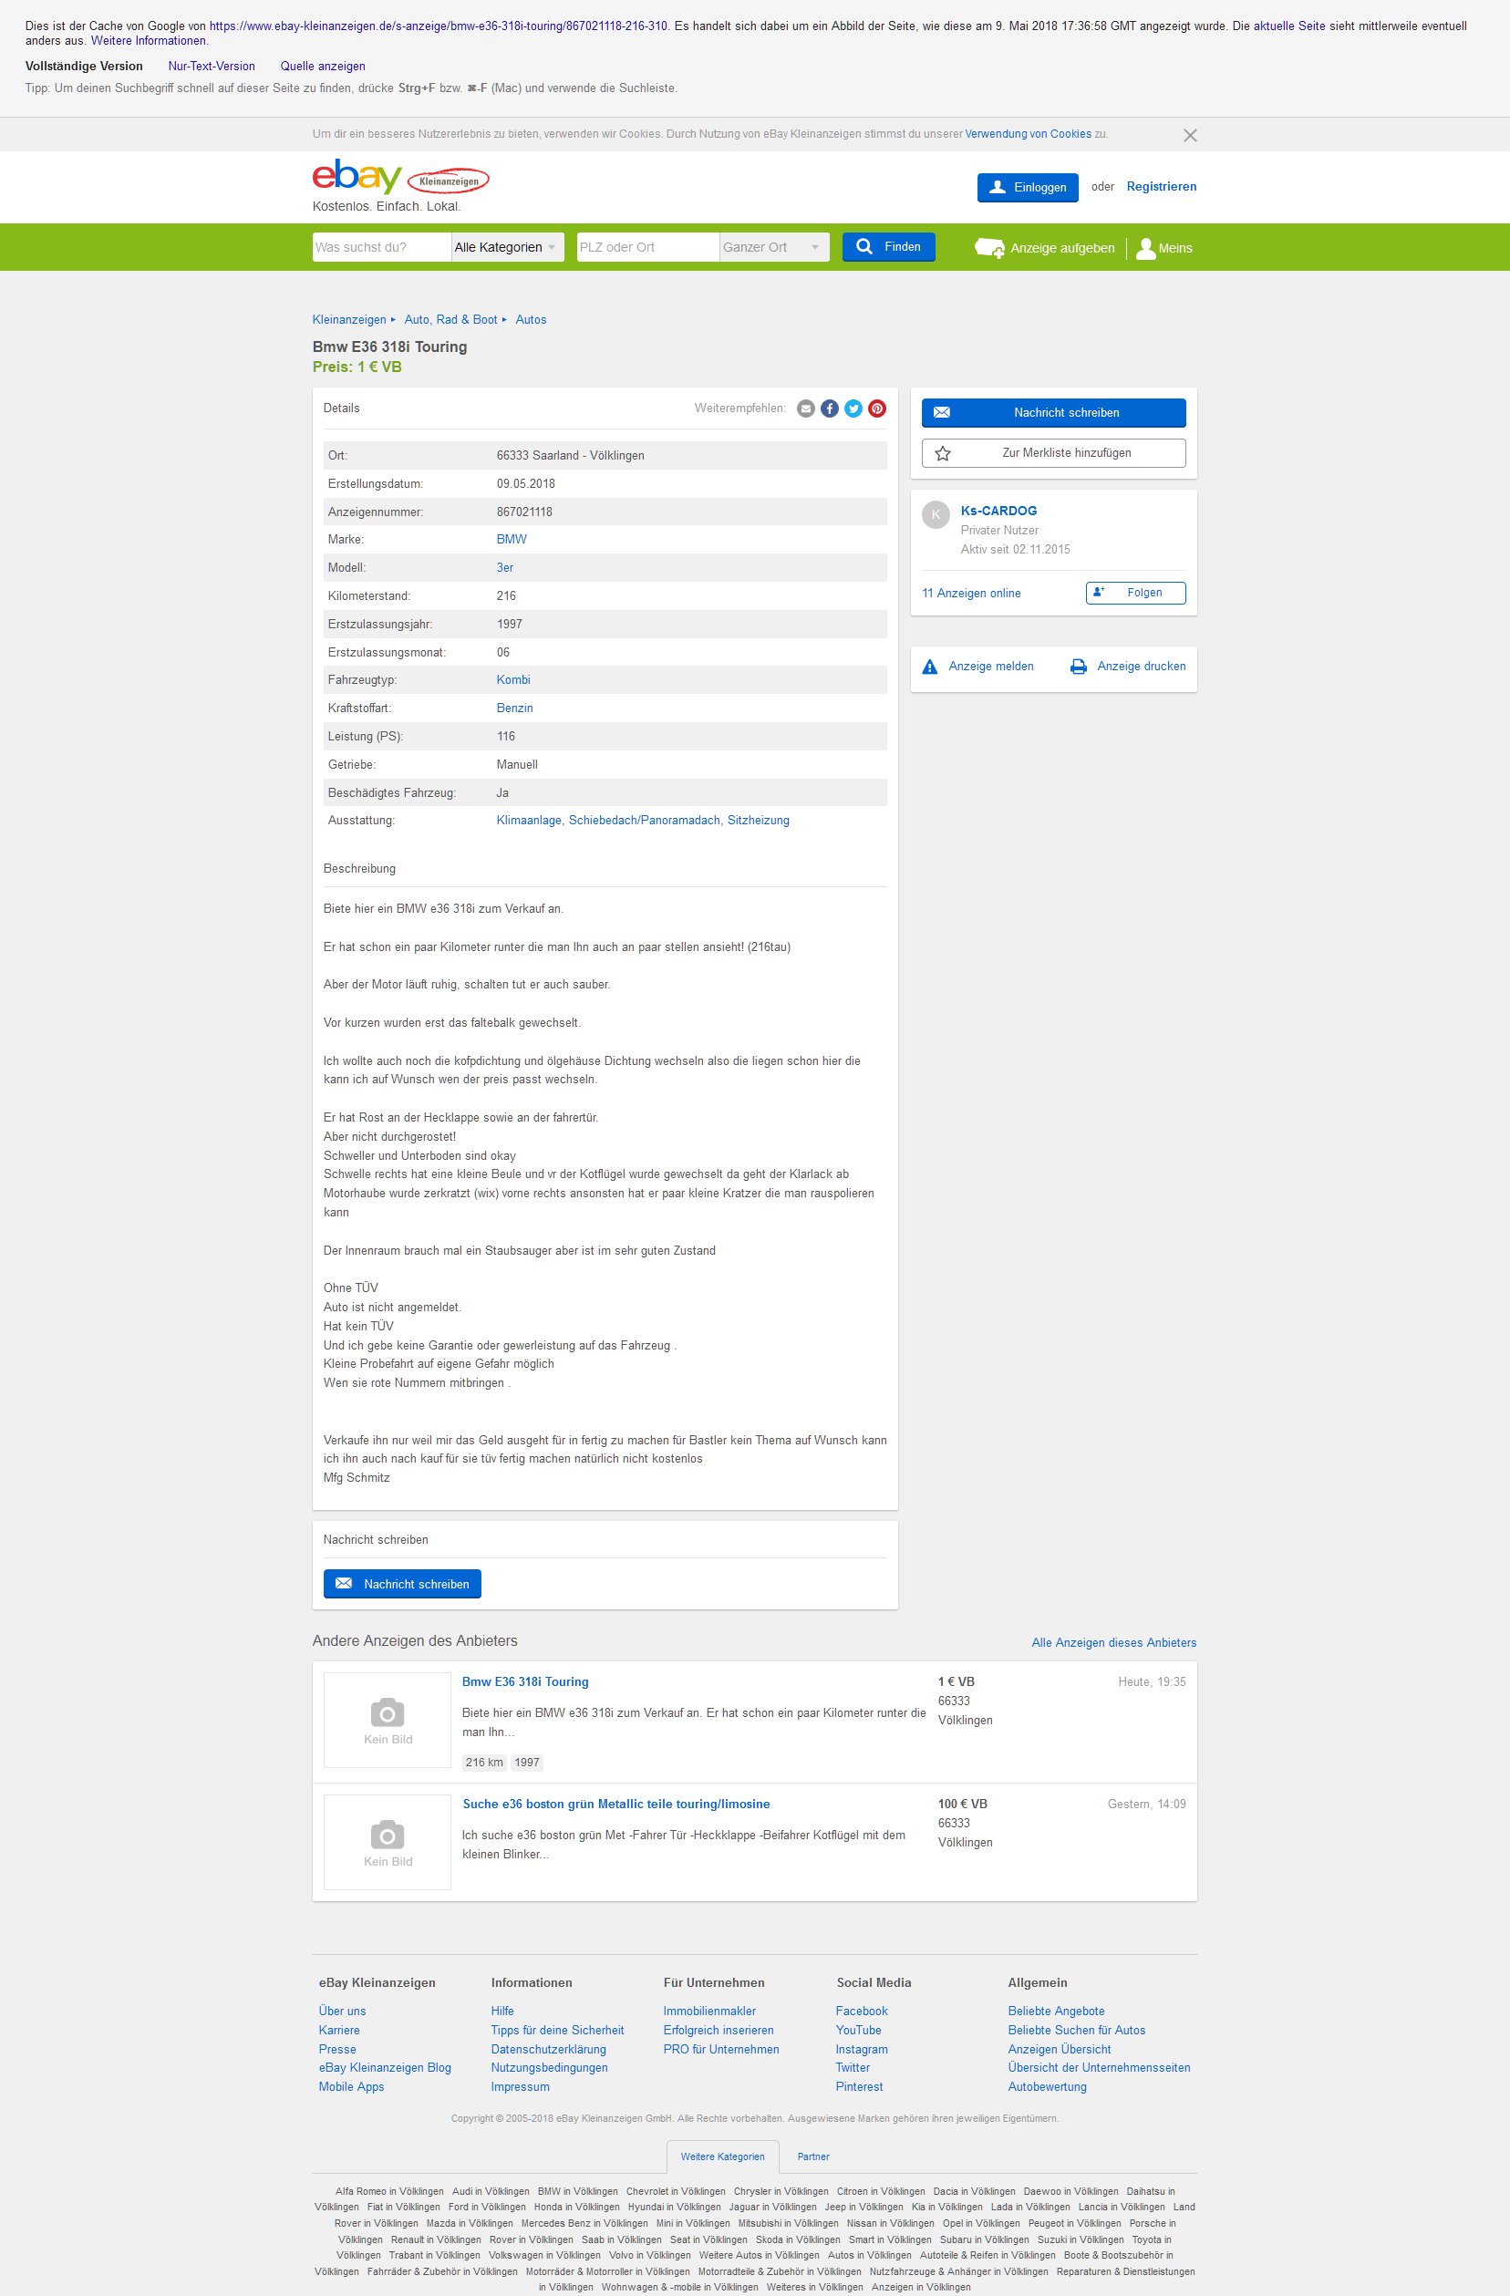Click the Kombi Fahrzeugtyp link
Image resolution: width=1510 pixels, height=2296 pixels.
click(x=513, y=680)
